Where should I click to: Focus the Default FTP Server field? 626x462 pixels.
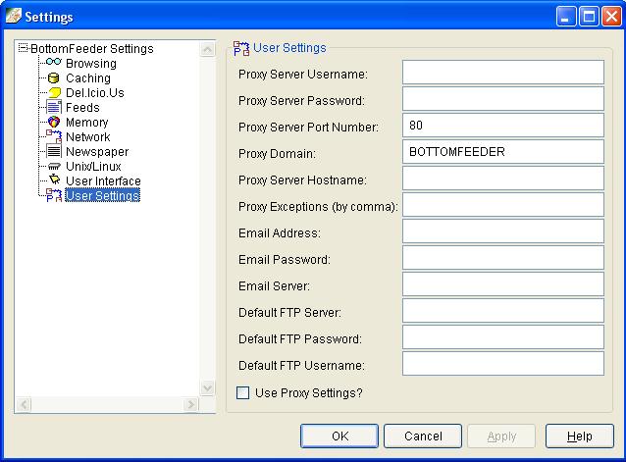pos(503,310)
